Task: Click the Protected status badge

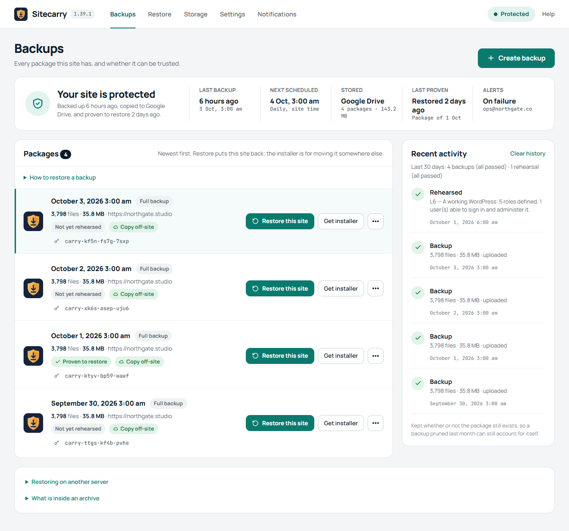Action: pyautogui.click(x=511, y=14)
